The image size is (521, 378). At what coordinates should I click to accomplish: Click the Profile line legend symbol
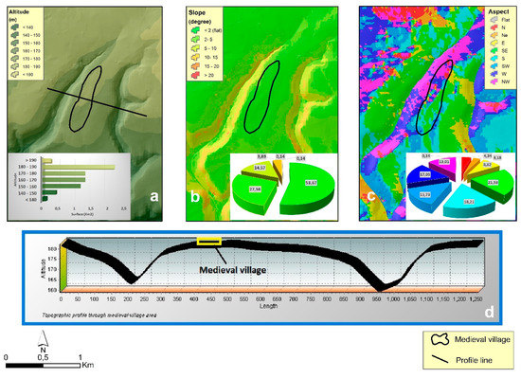pos(440,360)
